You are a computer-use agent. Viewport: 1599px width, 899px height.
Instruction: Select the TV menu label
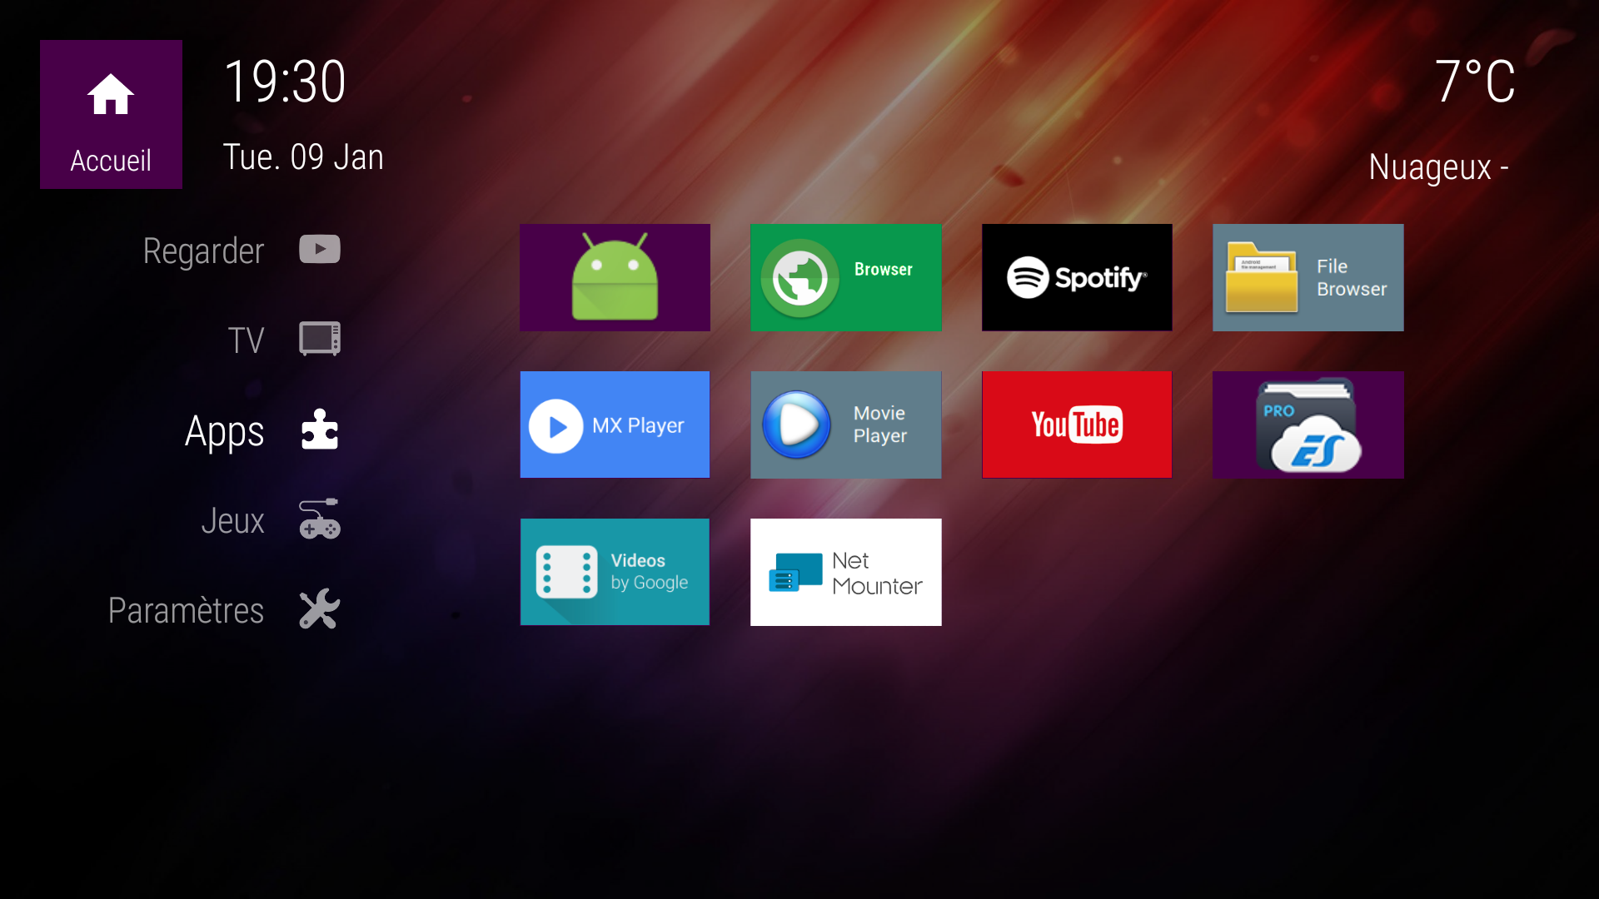point(246,340)
